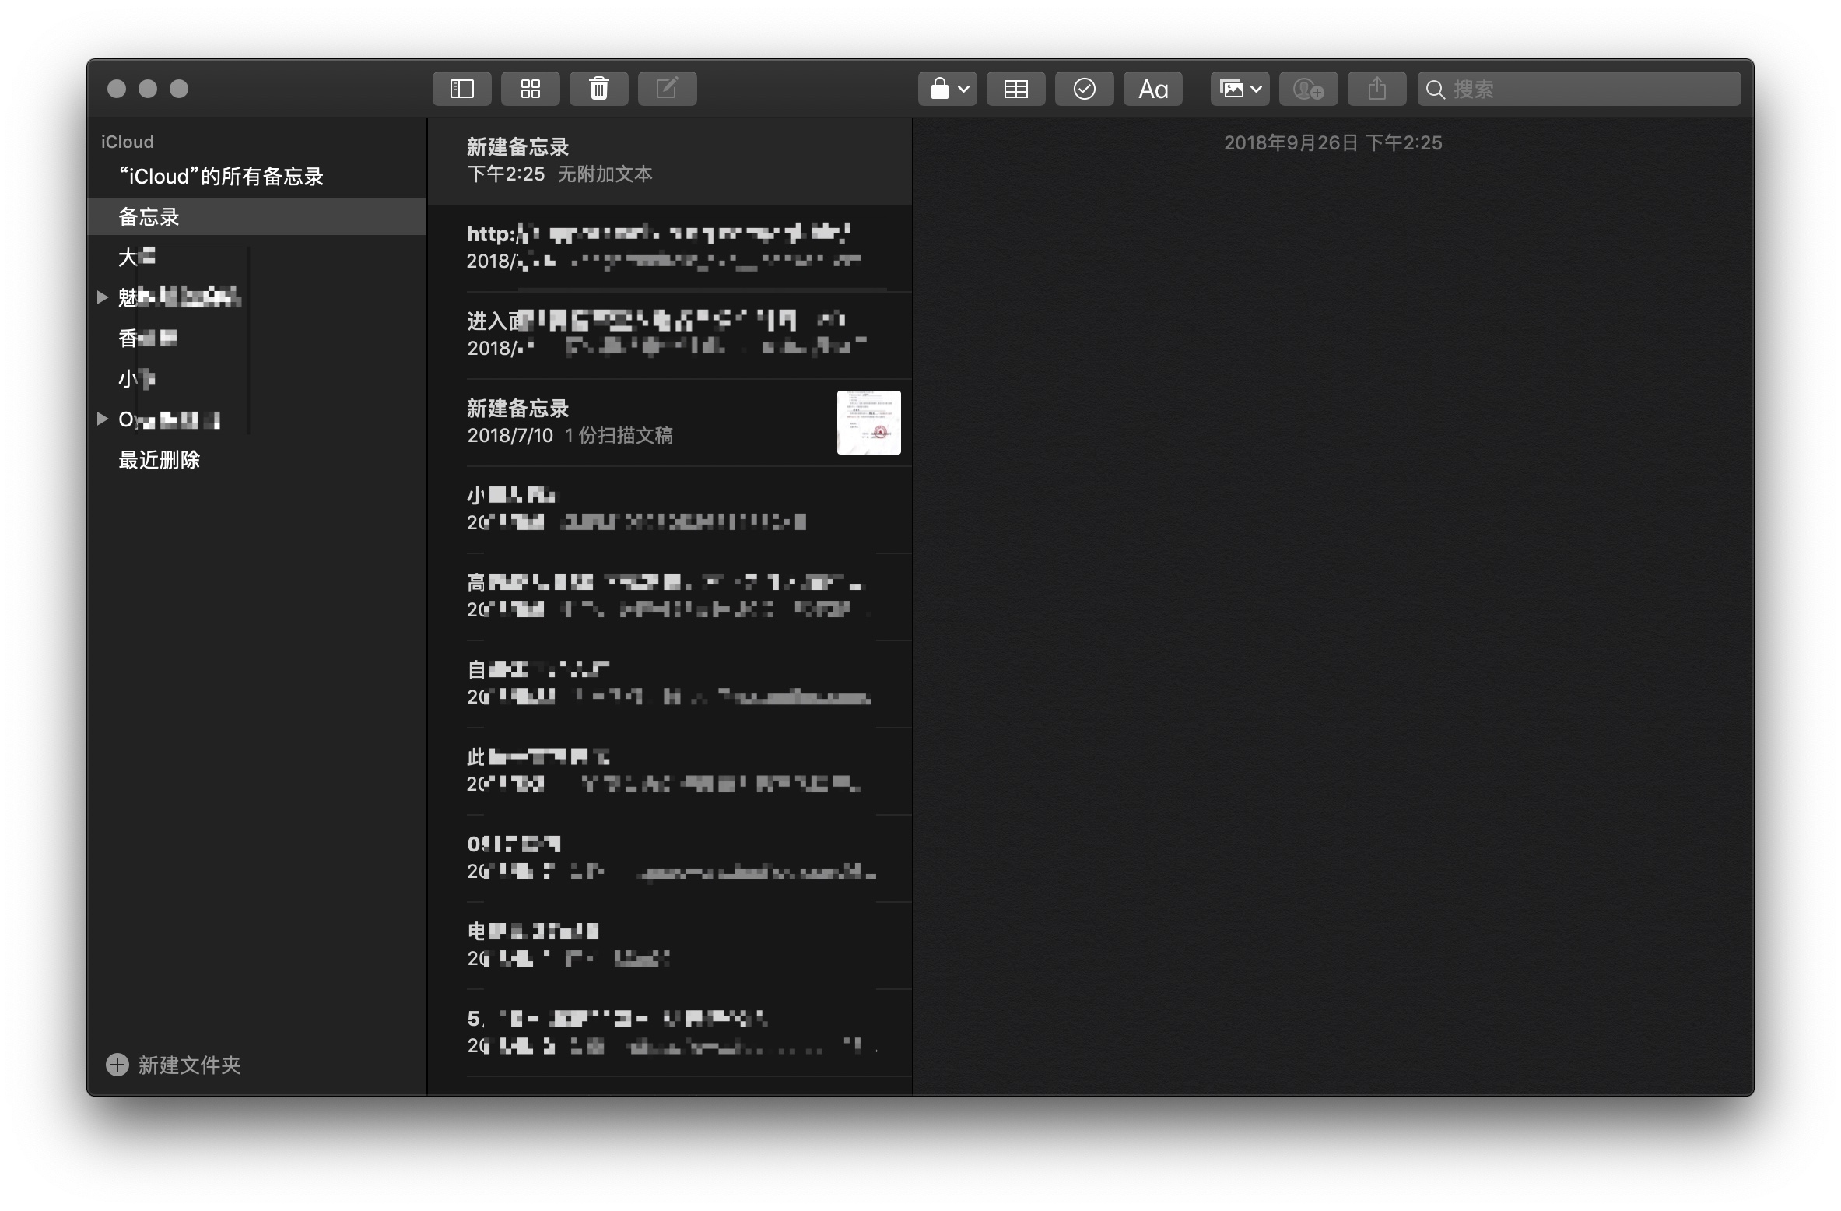Compose a new note

pyautogui.click(x=667, y=88)
